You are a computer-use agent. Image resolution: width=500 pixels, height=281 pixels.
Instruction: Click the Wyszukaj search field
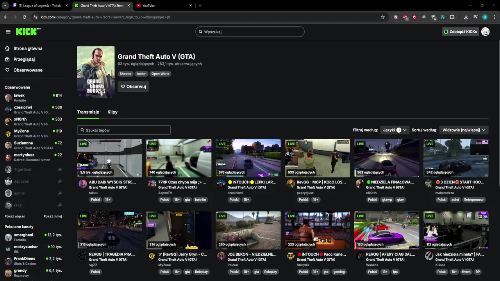click(x=250, y=32)
